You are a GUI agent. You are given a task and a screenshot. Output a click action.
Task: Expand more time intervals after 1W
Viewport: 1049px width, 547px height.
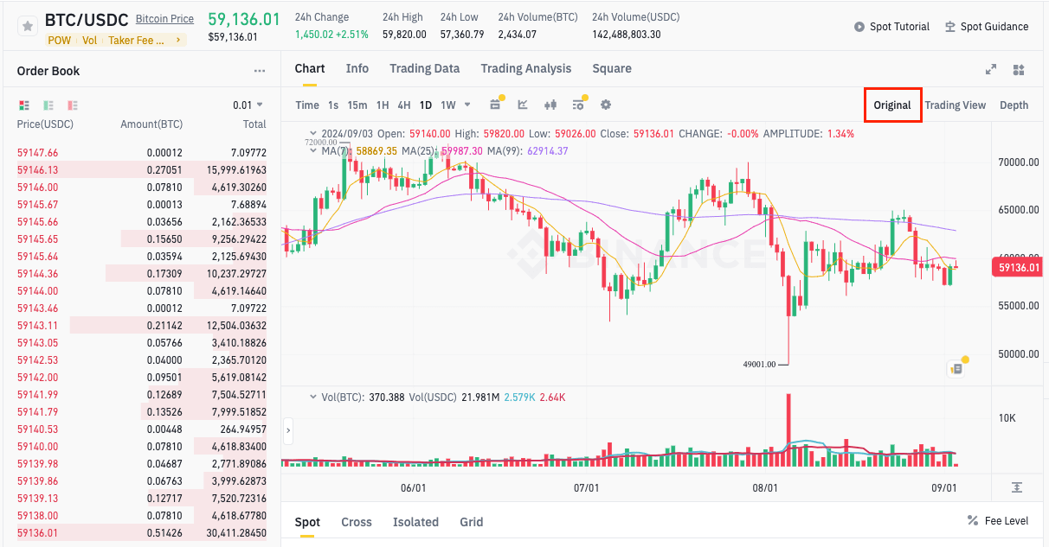point(467,105)
